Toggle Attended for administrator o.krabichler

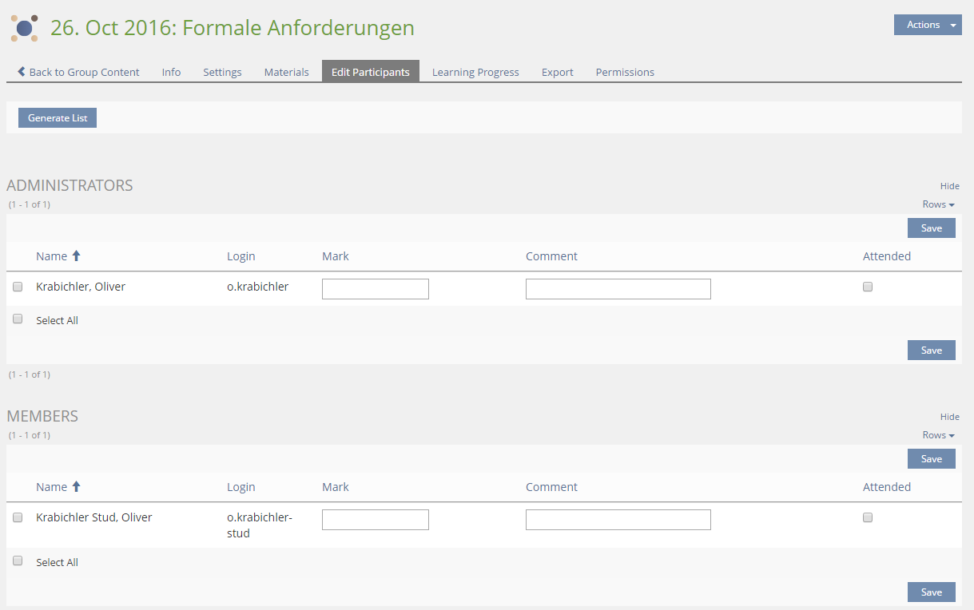tap(868, 287)
